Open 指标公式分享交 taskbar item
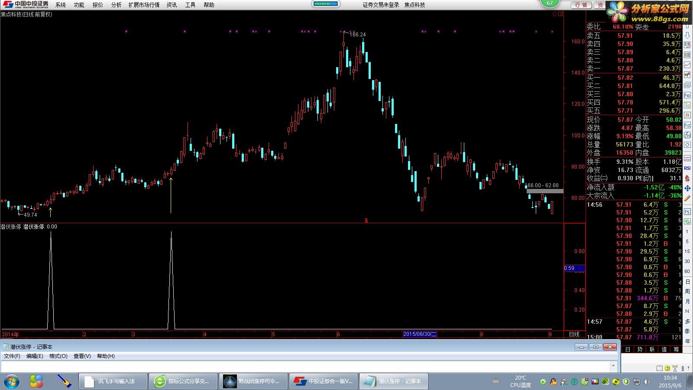This screenshot has width=693, height=390. point(183,381)
